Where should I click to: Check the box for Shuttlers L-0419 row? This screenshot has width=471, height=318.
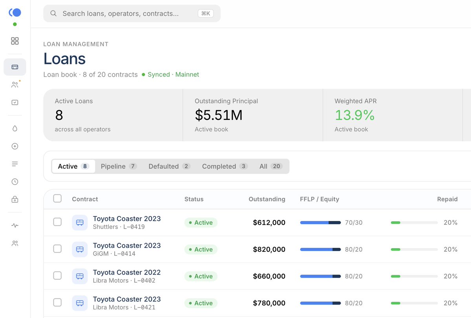[x=57, y=222]
